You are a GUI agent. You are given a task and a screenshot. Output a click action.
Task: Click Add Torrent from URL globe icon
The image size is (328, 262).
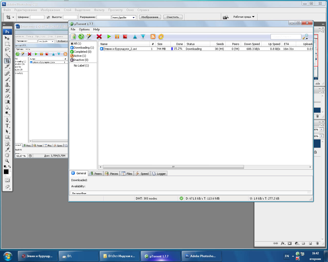pyautogui.click(x=81, y=37)
